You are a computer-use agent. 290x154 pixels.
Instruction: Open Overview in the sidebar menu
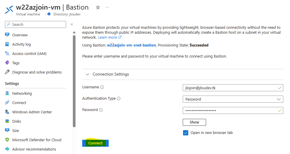pyautogui.click(x=20, y=35)
